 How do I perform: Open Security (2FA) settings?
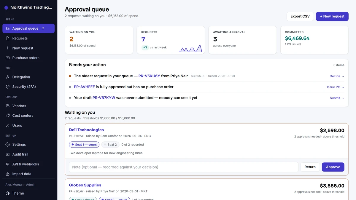pyautogui.click(x=28, y=87)
